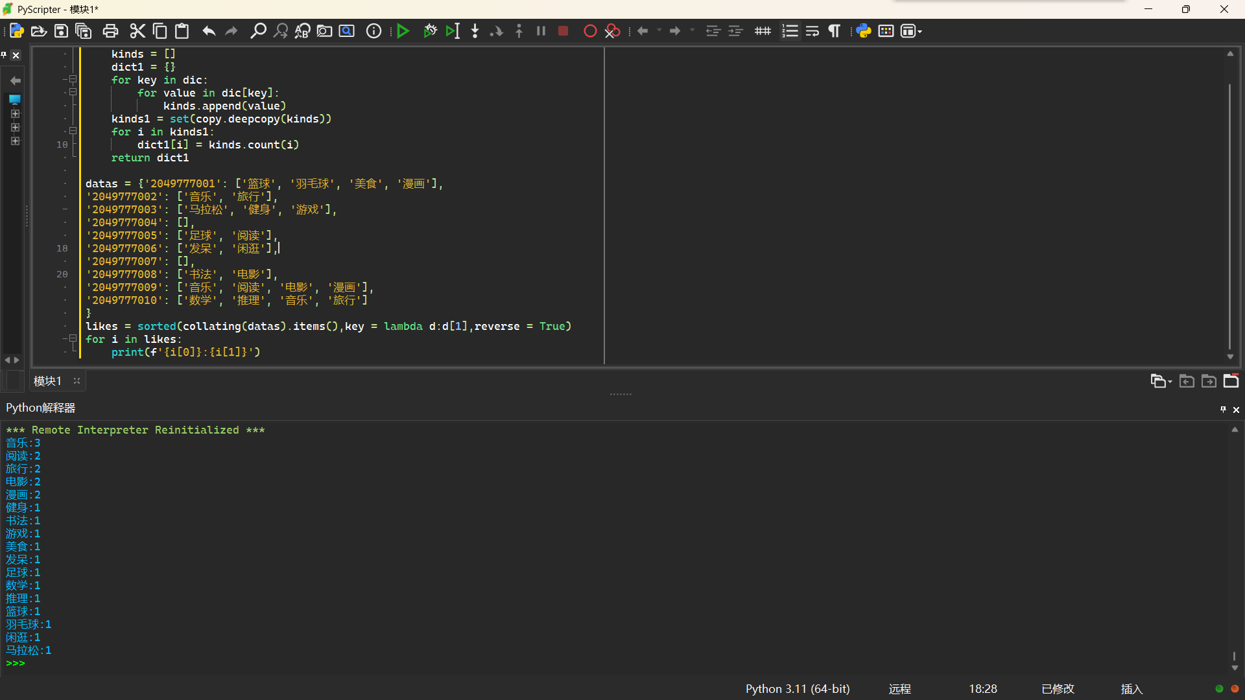Click Save All files icon
Image resolution: width=1245 pixels, height=700 pixels.
[84, 31]
